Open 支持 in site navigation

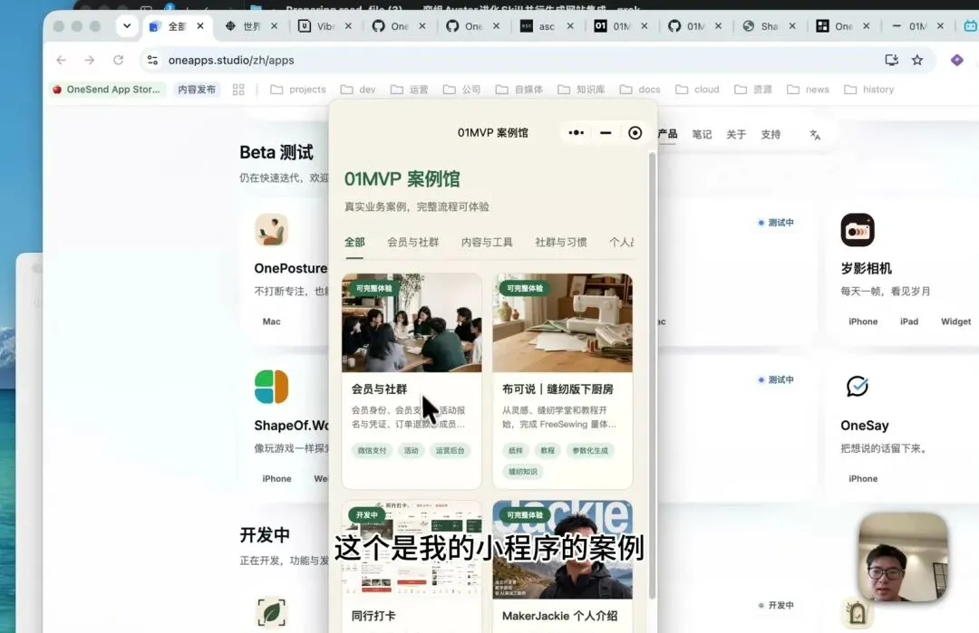(x=771, y=134)
